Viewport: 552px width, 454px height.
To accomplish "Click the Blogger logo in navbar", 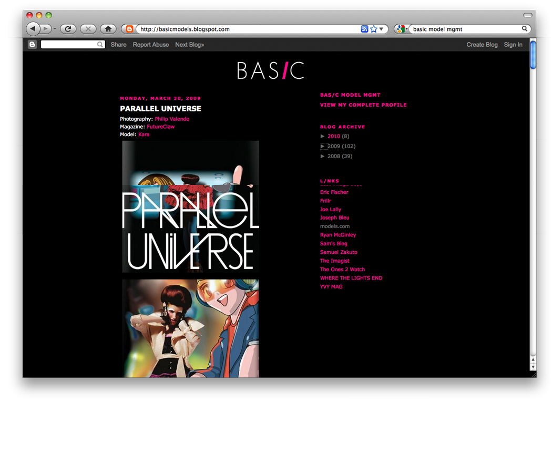I will coord(32,44).
